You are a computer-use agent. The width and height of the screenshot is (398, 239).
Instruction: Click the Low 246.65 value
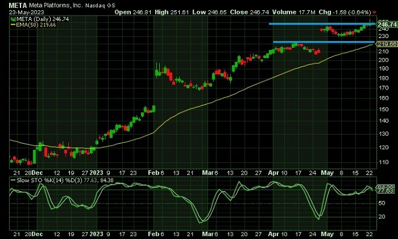click(209, 12)
